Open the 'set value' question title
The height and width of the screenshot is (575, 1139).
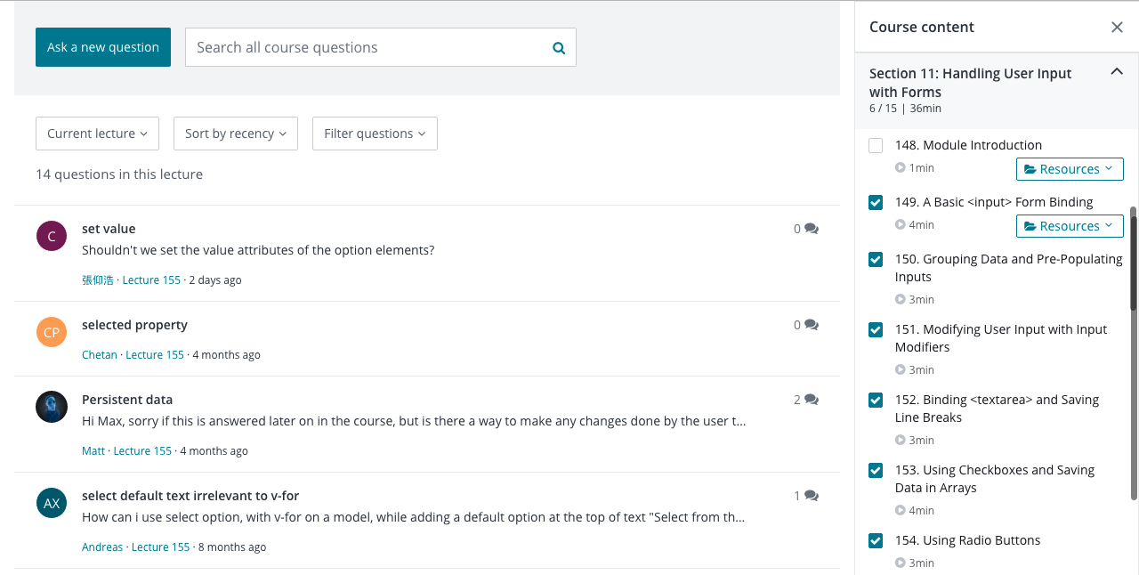(109, 229)
